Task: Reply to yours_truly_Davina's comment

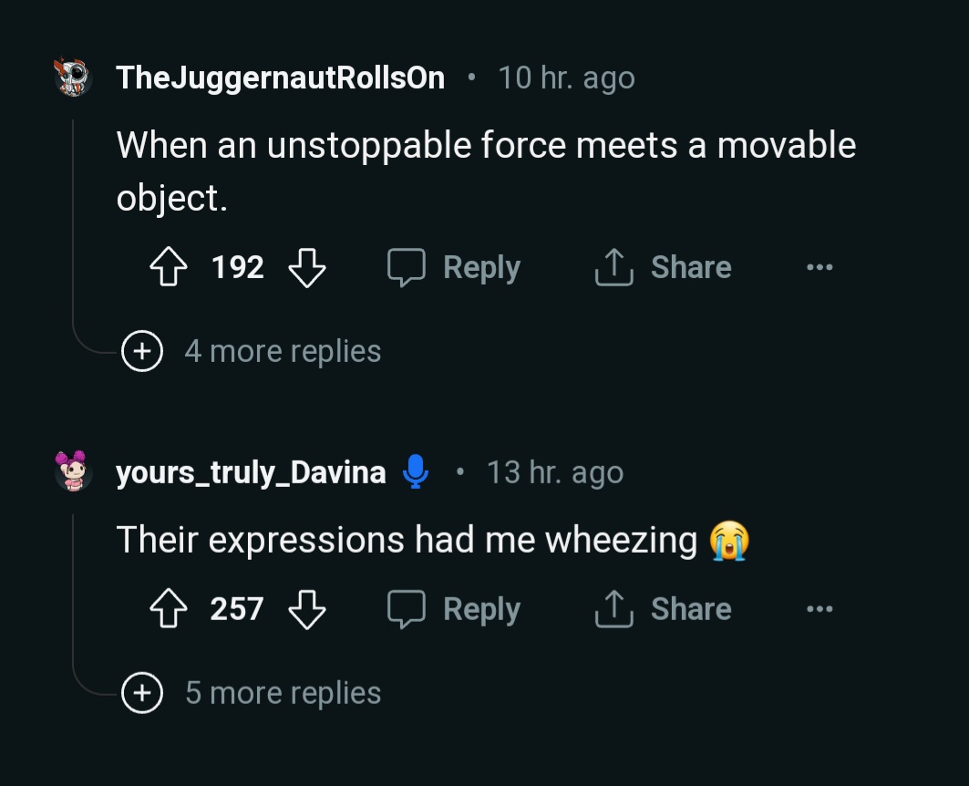Action: pos(454,609)
